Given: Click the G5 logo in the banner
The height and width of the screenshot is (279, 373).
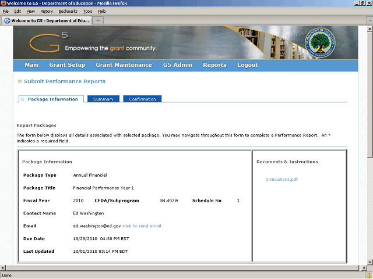Looking at the screenshot, I should [48, 42].
